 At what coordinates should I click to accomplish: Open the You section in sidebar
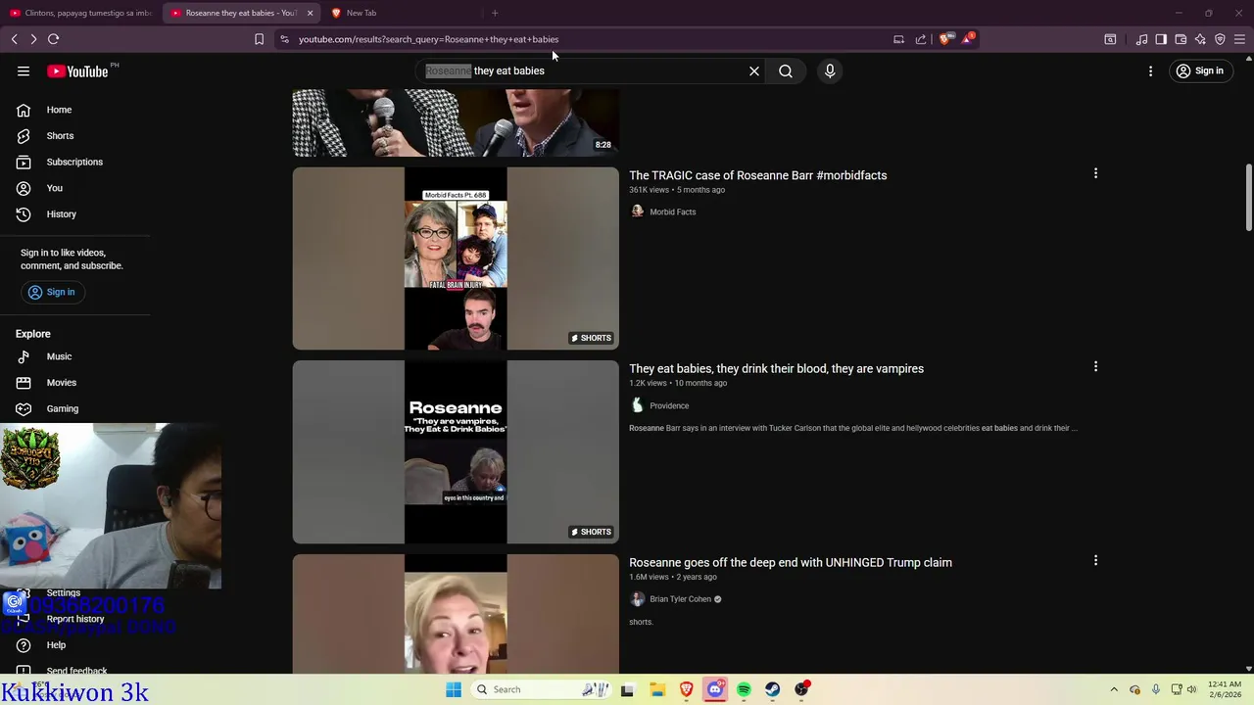click(x=54, y=188)
